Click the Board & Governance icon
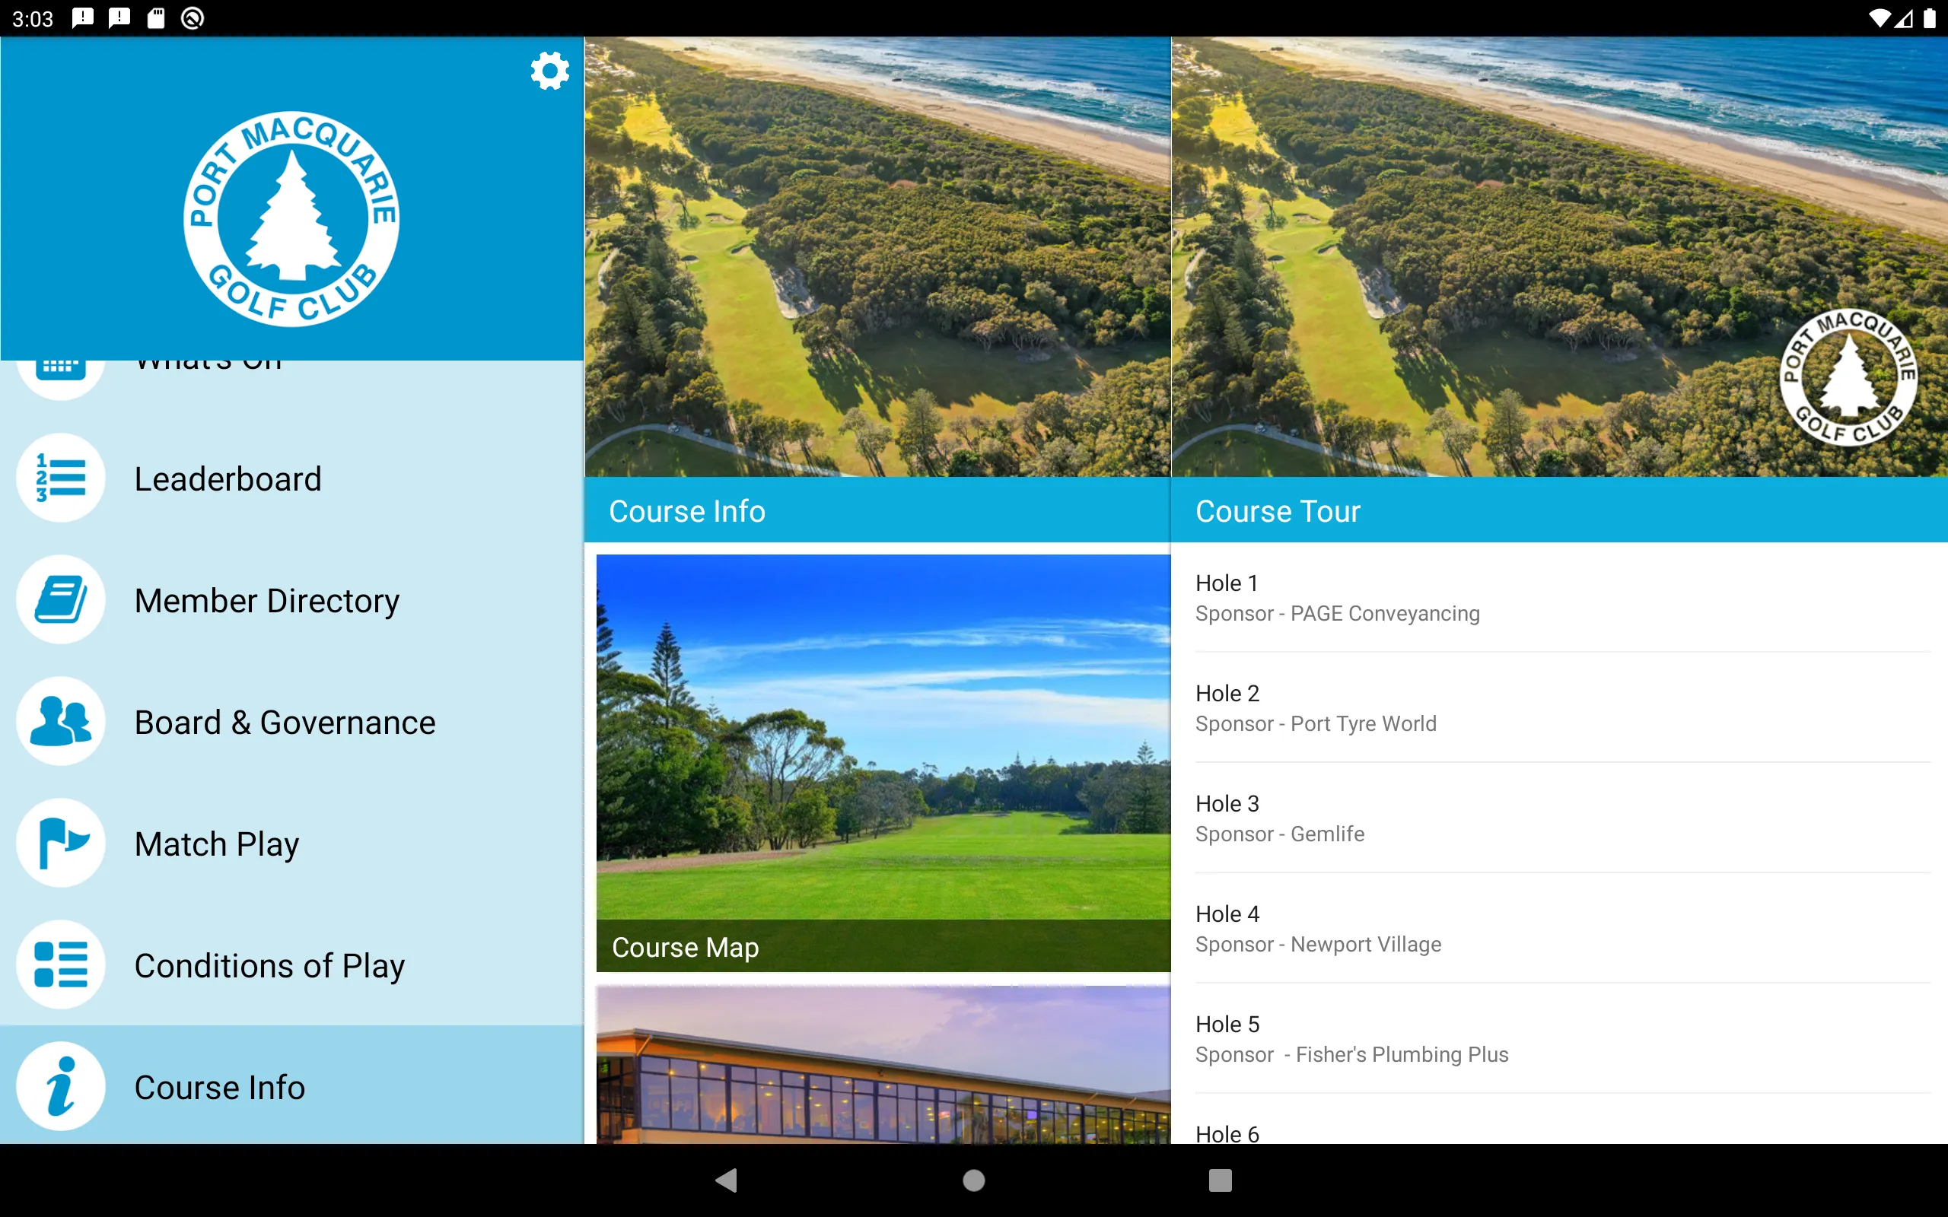The height and width of the screenshot is (1217, 1948). (x=60, y=722)
